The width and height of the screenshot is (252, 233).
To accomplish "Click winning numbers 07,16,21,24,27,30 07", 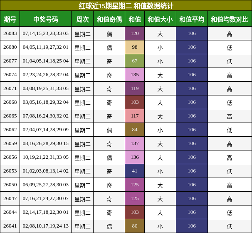I will point(45,198).
